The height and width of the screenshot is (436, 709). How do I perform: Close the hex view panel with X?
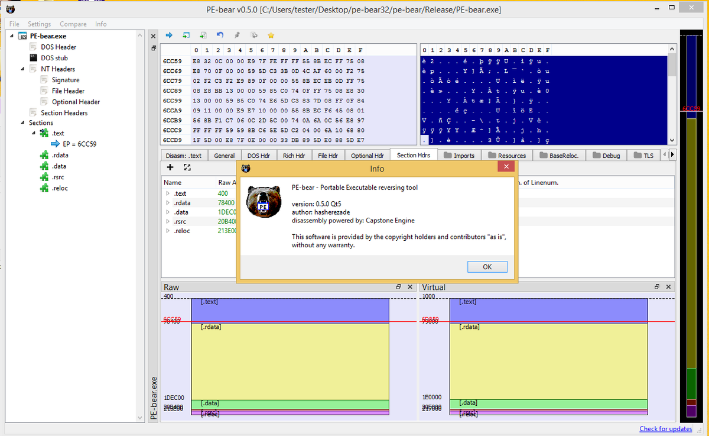pyautogui.click(x=153, y=35)
